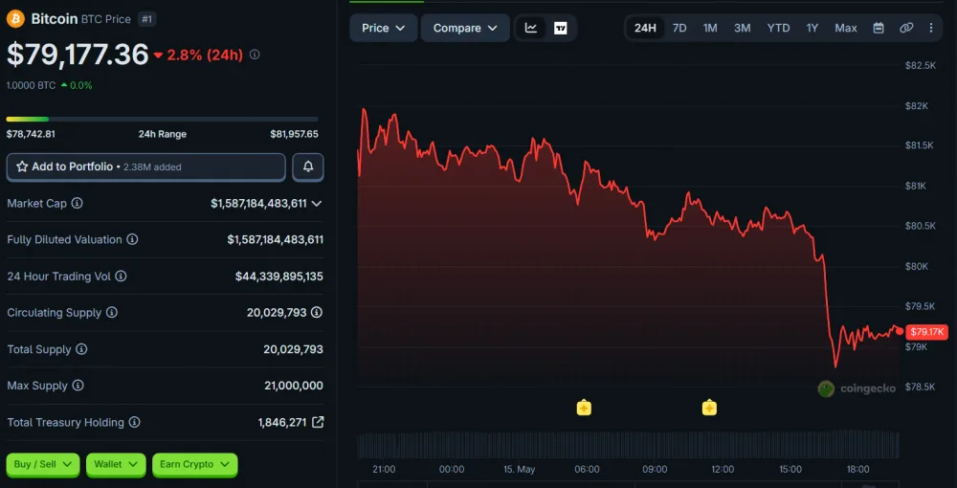The height and width of the screenshot is (488, 957).
Task: Show Fully Diluted Valuation info icon
Action: [x=132, y=240]
